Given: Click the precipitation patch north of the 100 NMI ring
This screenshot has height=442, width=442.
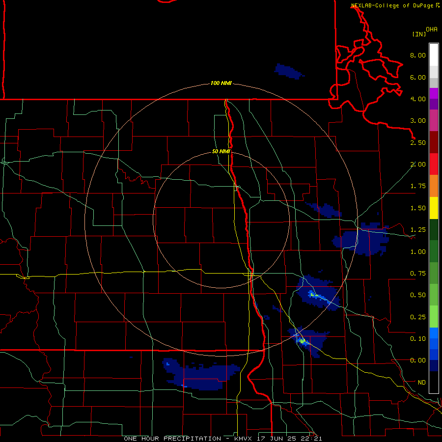Looking at the screenshot, I should tap(288, 71).
